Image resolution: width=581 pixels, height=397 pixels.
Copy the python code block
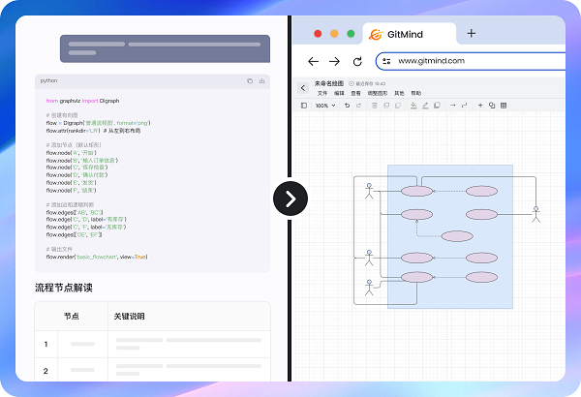(x=250, y=81)
